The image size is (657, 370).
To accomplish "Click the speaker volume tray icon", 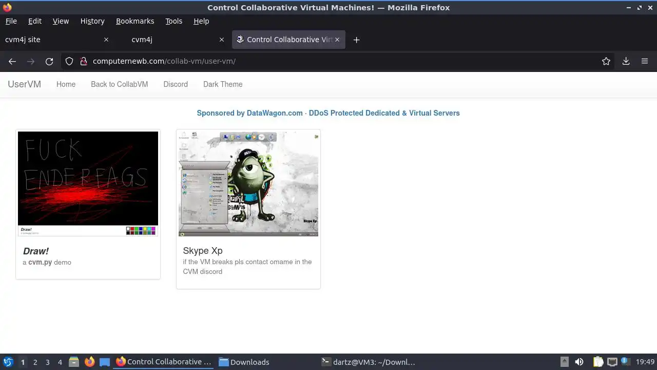I will point(579,362).
